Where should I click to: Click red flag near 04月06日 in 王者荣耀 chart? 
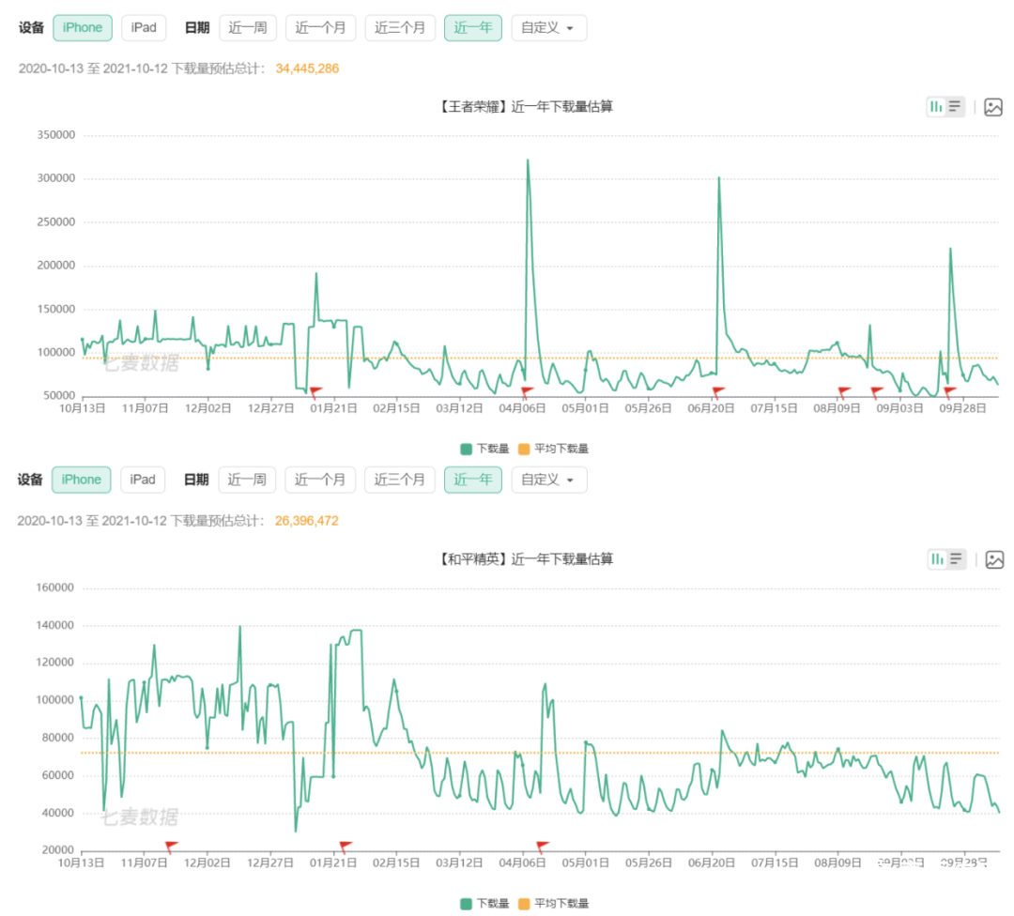pos(527,391)
